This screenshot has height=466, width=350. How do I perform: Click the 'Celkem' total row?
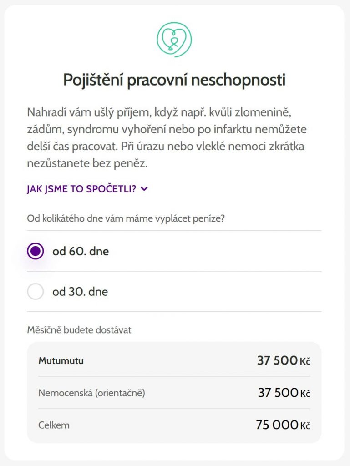(x=55, y=424)
